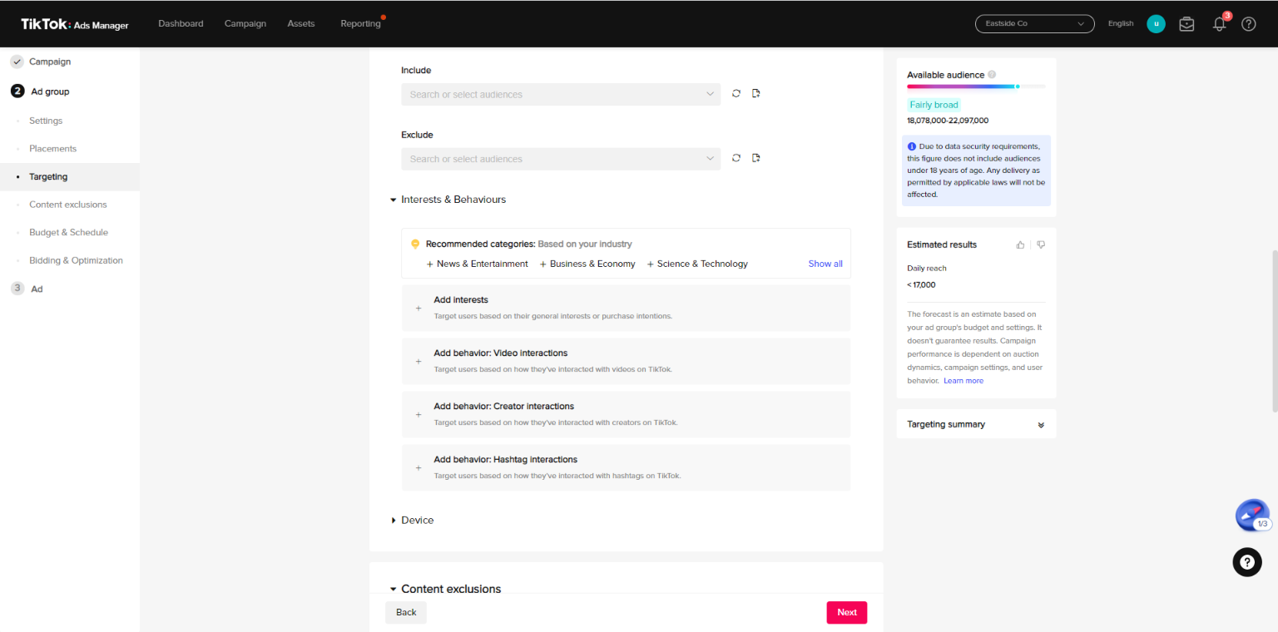This screenshot has height=632, width=1278.
Task: Add Science & Technology recommended category
Action: click(697, 264)
